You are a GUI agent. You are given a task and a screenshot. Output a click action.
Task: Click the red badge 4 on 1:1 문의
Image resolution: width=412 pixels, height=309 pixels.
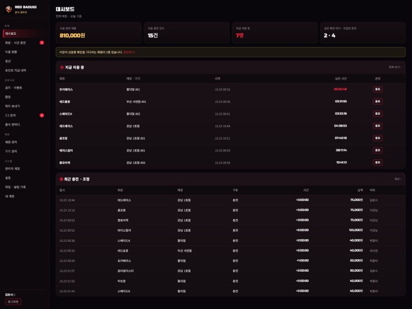[42, 115]
